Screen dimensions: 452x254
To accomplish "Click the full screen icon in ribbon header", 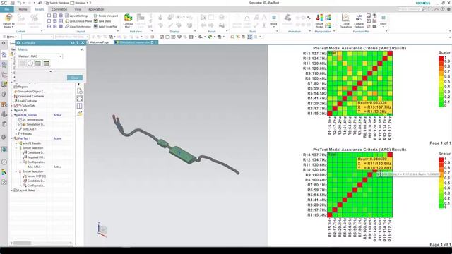I will coord(430,9).
